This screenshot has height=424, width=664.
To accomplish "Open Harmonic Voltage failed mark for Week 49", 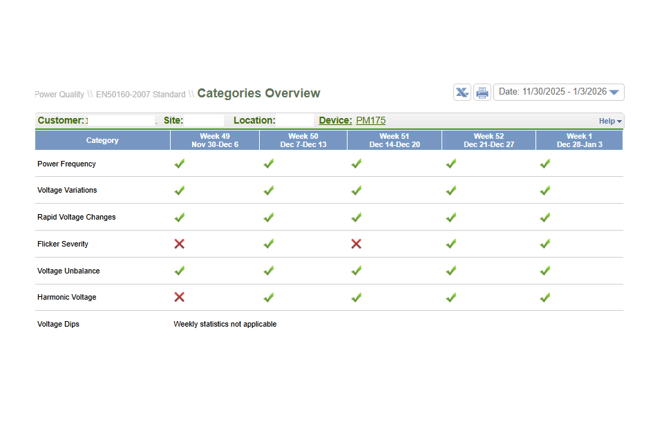I will pyautogui.click(x=180, y=297).
